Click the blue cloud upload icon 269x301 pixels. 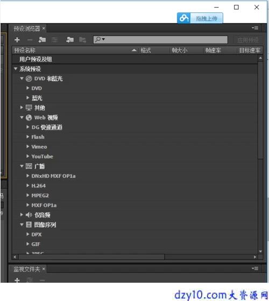coord(183,18)
